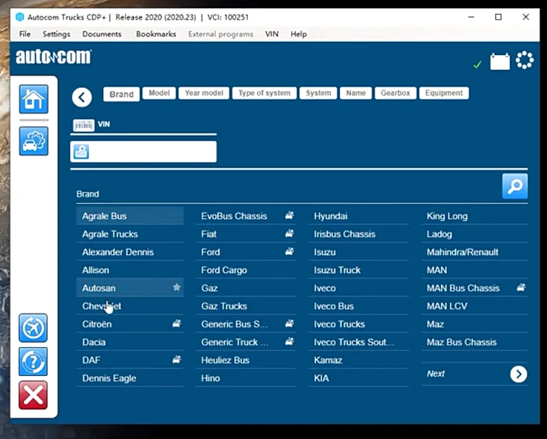The width and height of the screenshot is (547, 439).
Task: Open the File menu
Action: coord(25,34)
